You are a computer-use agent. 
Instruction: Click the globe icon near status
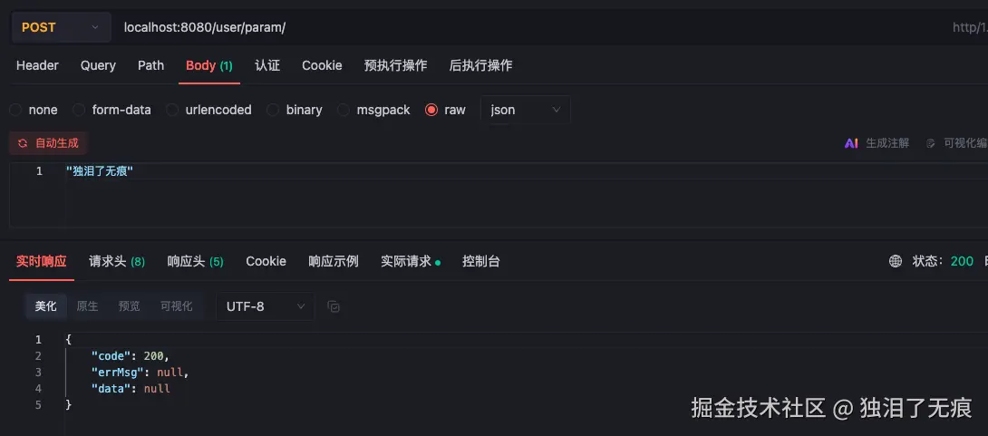coord(896,261)
